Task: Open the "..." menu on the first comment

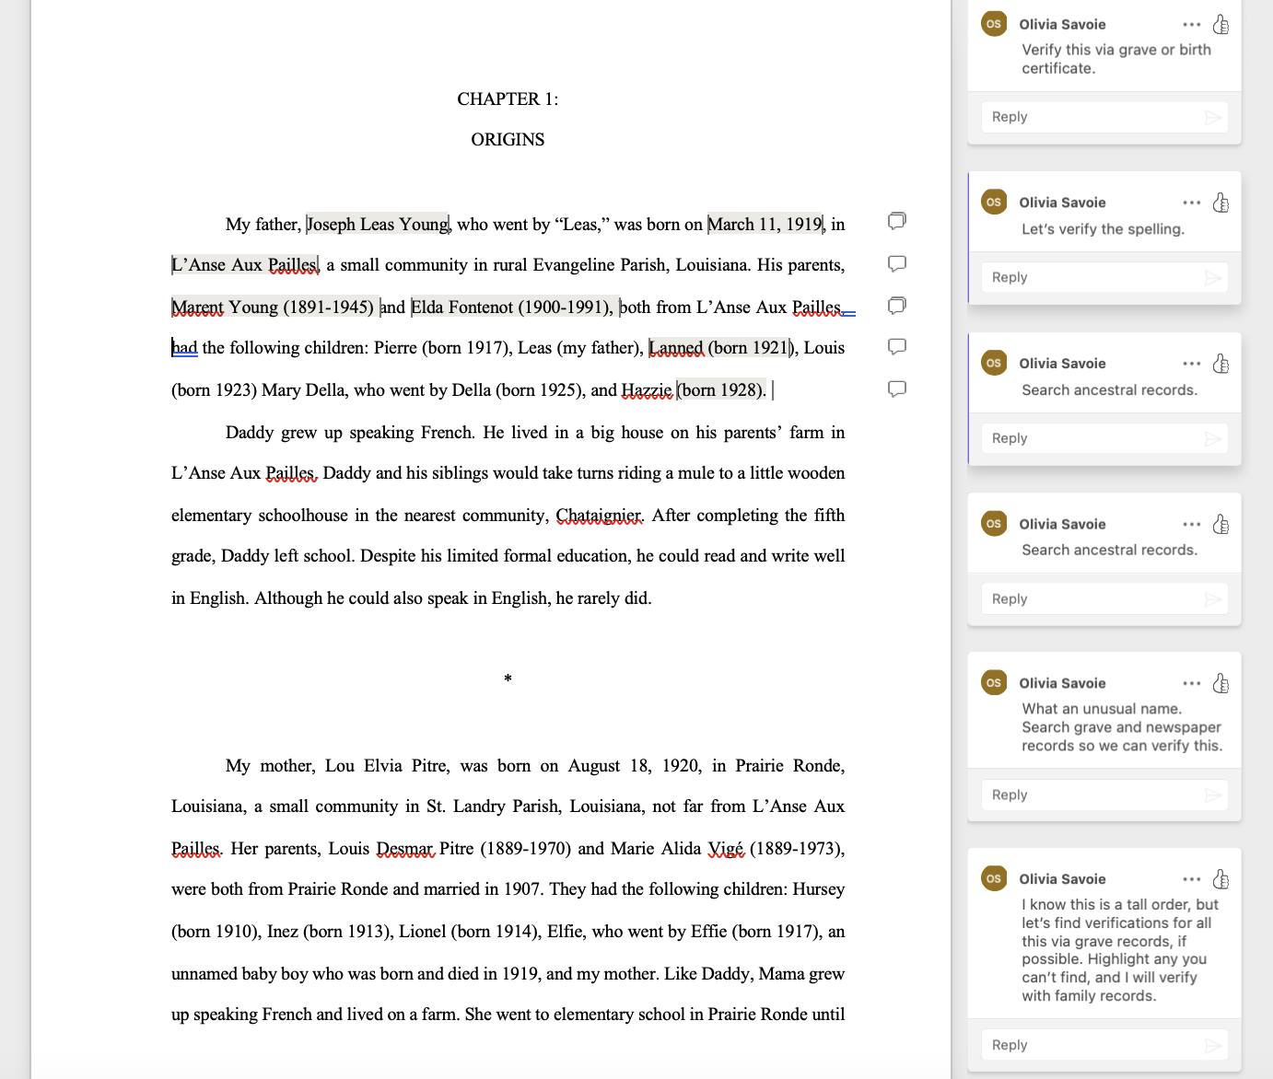Action: [1191, 24]
